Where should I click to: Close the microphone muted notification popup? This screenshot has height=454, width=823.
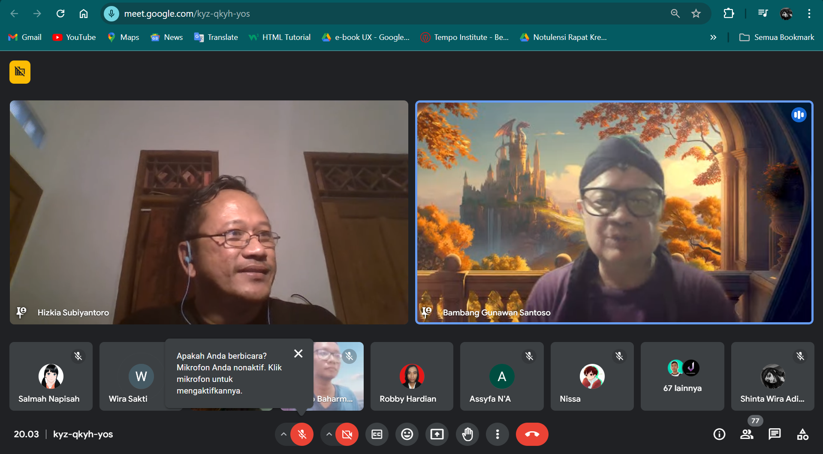(298, 353)
